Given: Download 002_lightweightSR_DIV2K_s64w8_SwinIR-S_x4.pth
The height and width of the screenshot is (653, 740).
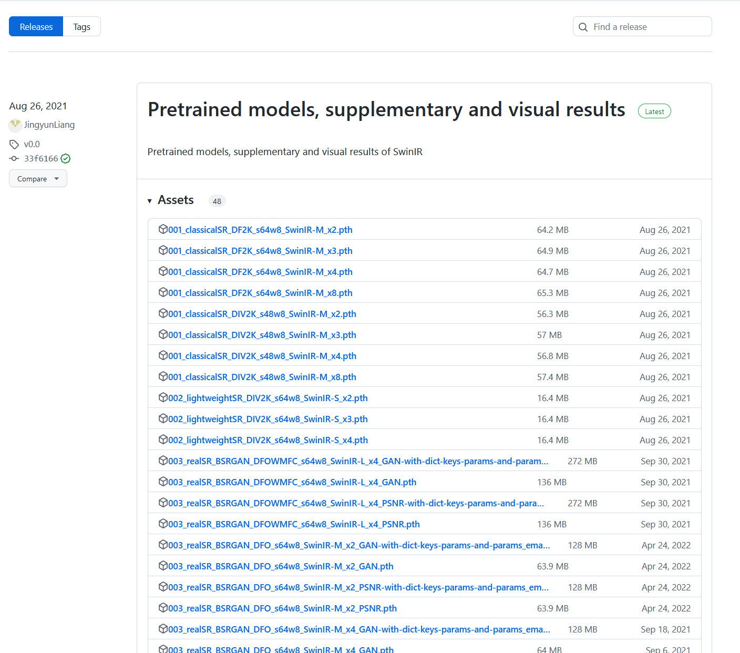Looking at the screenshot, I should tap(268, 440).
